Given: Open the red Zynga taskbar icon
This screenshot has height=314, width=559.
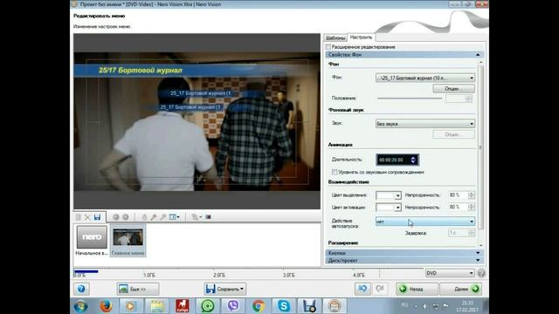Looking at the screenshot, I should (183, 306).
